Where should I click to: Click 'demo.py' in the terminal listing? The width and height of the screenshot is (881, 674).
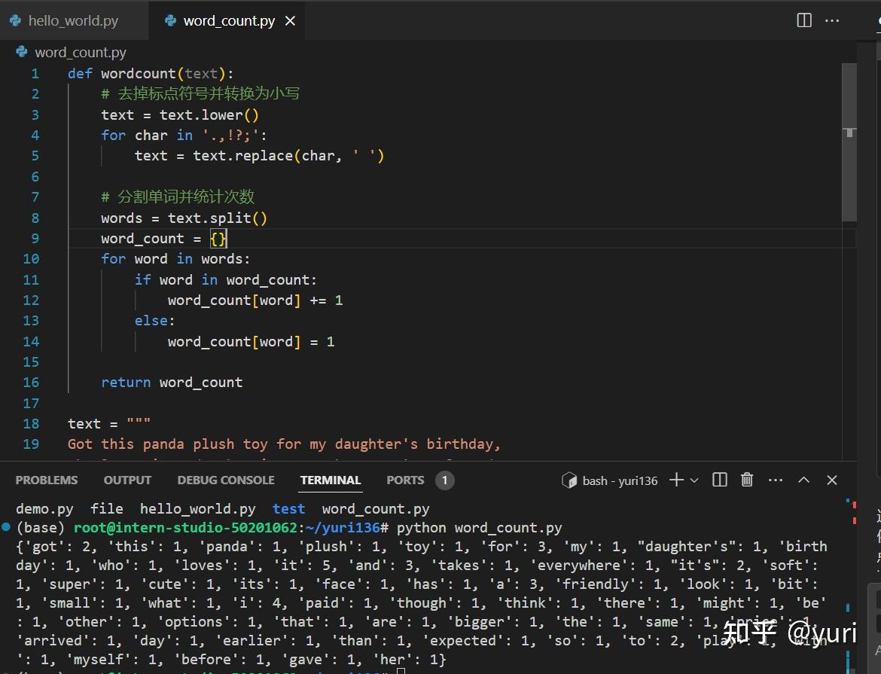44,509
